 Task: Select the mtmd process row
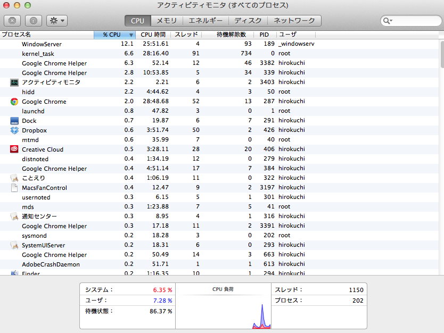coord(219,140)
